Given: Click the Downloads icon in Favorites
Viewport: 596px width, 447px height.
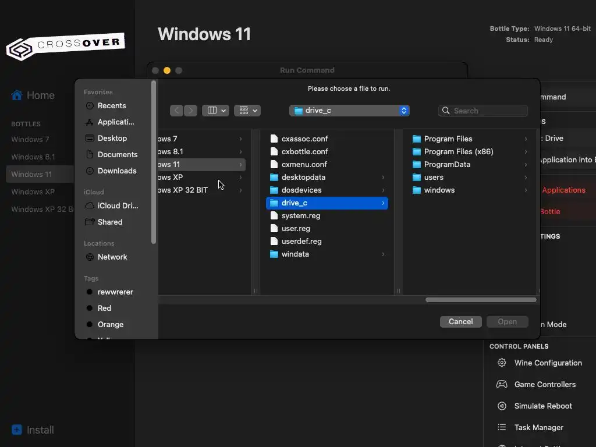Looking at the screenshot, I should click(x=90, y=171).
